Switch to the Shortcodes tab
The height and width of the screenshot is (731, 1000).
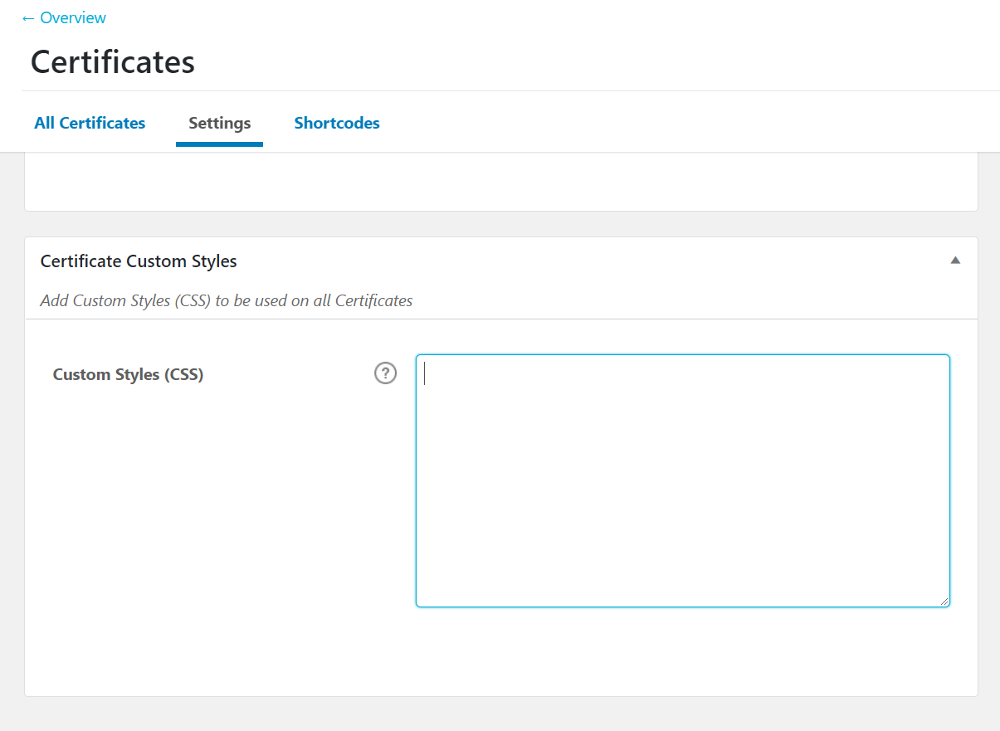337,123
